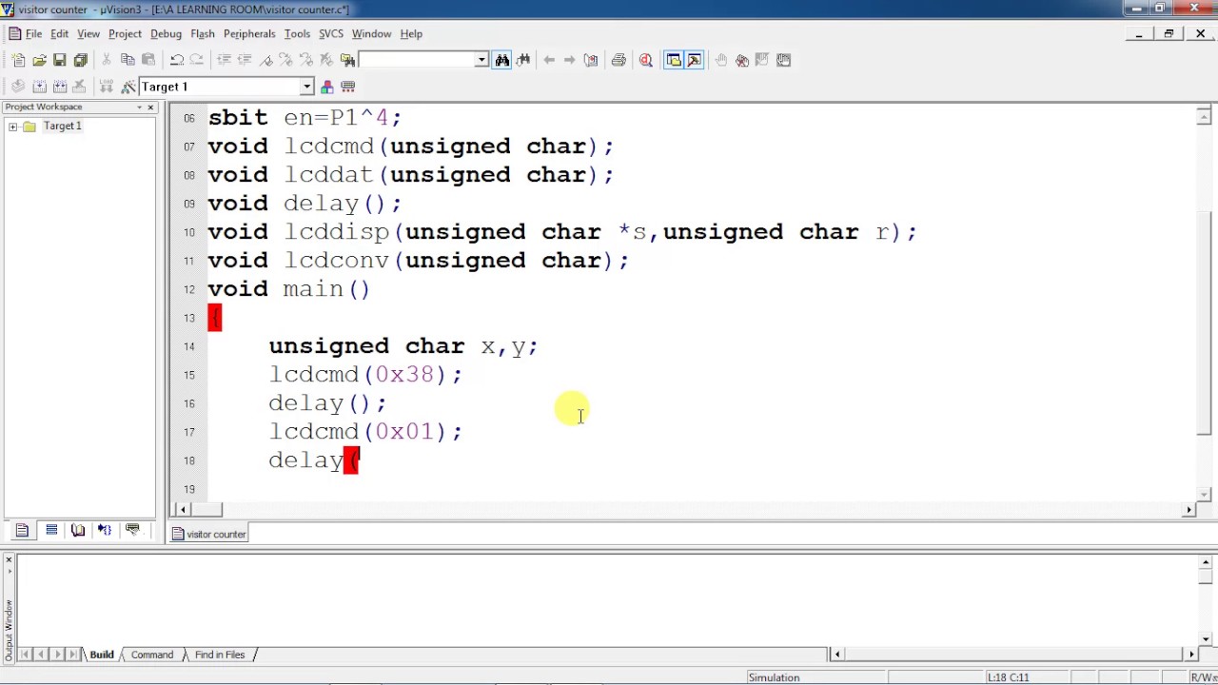Close the Project Workspace panel
The height and width of the screenshot is (685, 1218).
coord(150,107)
